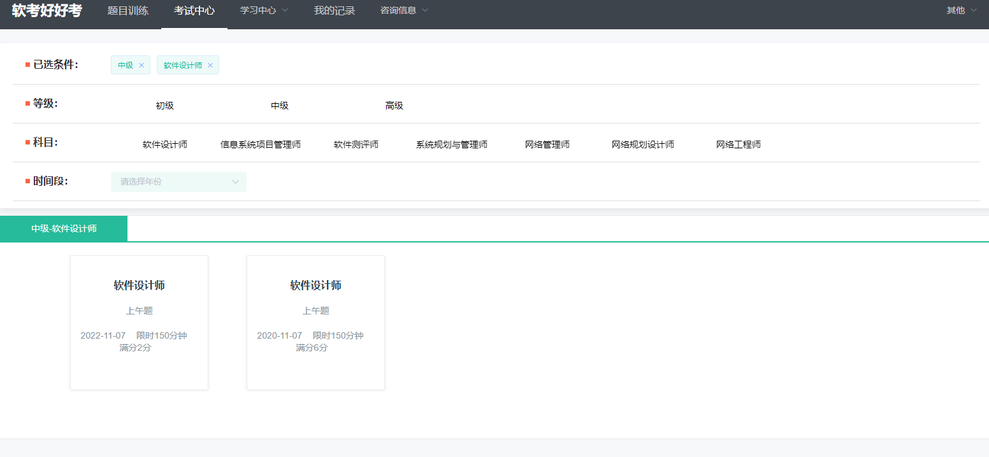Remove the 软件设计师 filter tag

[x=210, y=65]
